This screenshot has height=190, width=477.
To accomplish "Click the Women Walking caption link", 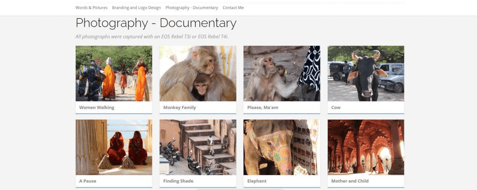I will pos(97,107).
